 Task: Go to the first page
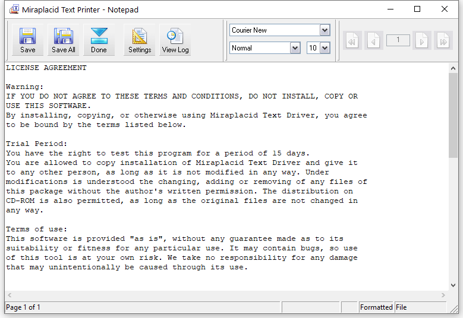tap(352, 40)
